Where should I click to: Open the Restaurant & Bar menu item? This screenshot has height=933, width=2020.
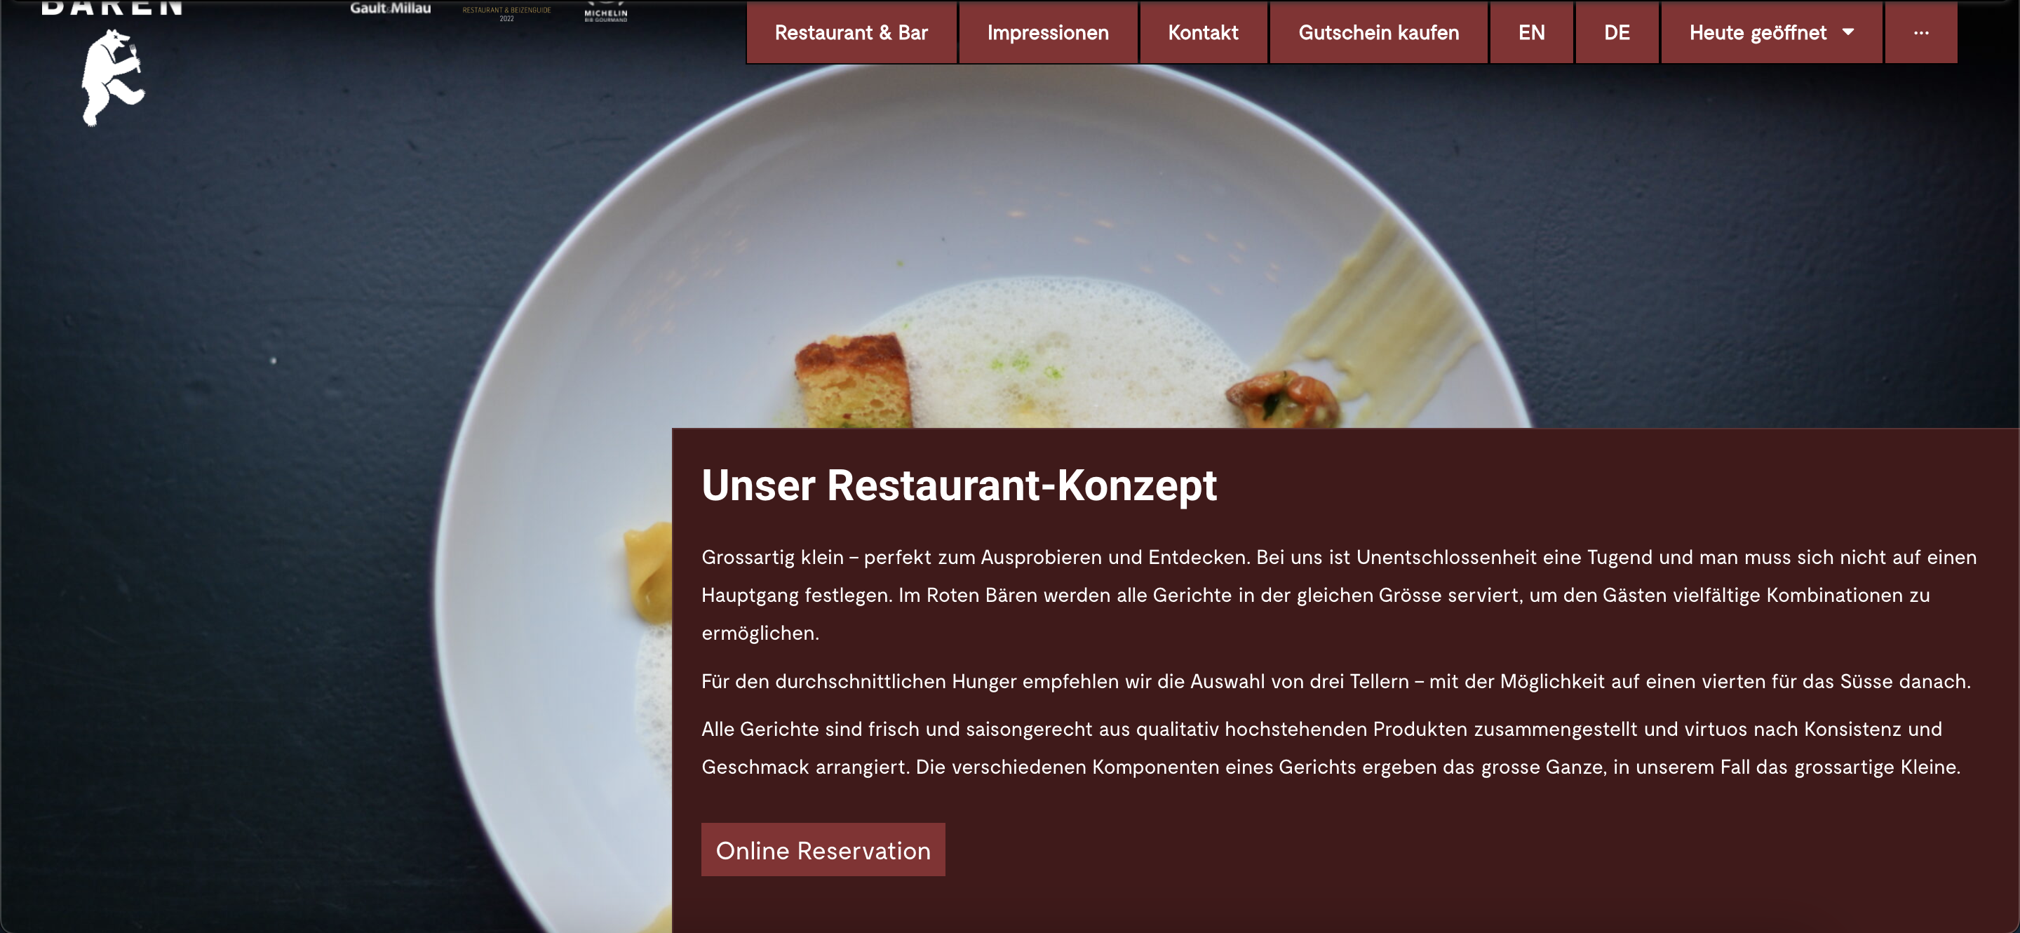point(851,32)
